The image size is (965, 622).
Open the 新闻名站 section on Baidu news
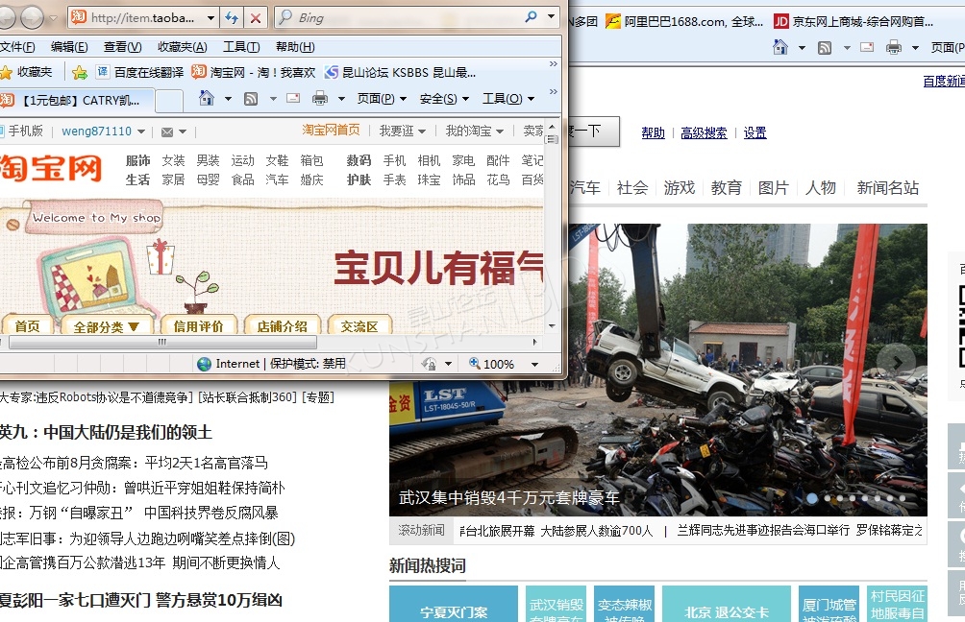(x=887, y=188)
